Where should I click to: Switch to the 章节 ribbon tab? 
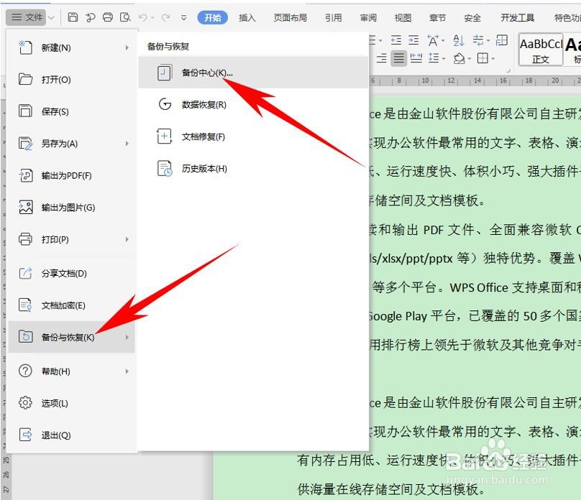pyautogui.click(x=438, y=17)
